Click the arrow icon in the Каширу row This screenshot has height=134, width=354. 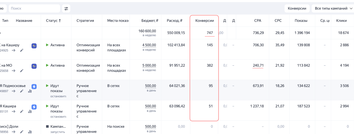click(14, 50)
